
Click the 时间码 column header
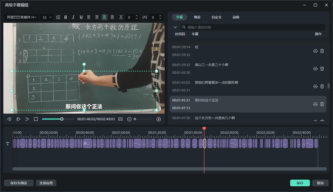pos(180,34)
